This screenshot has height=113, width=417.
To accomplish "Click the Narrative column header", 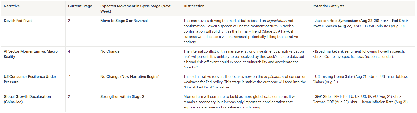I will point(12,6).
